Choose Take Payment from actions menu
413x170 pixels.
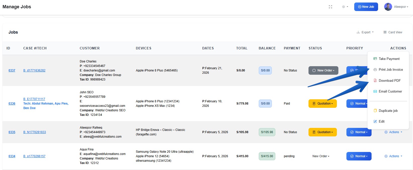pyautogui.click(x=388, y=59)
